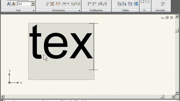The height and width of the screenshot is (101, 180).
Task: Click the Upload to Source table icon
Action: [130, 4]
